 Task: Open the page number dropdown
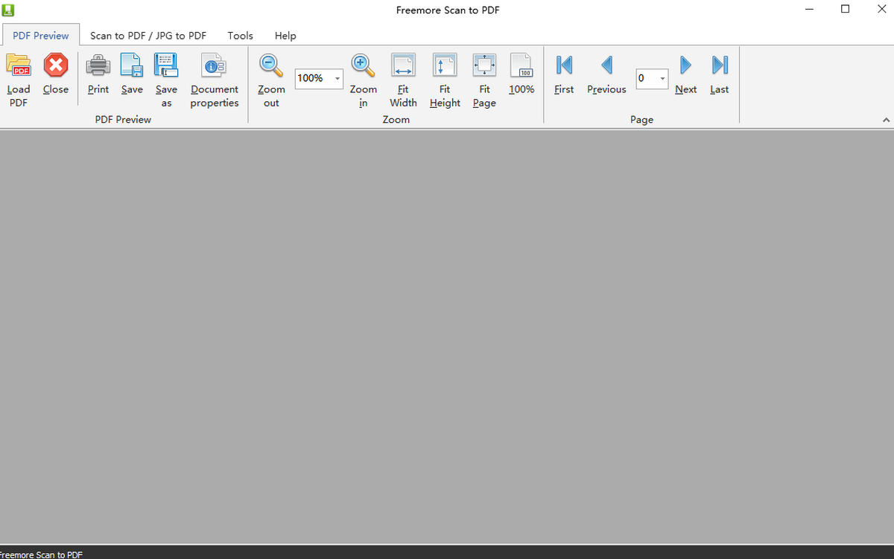click(662, 78)
